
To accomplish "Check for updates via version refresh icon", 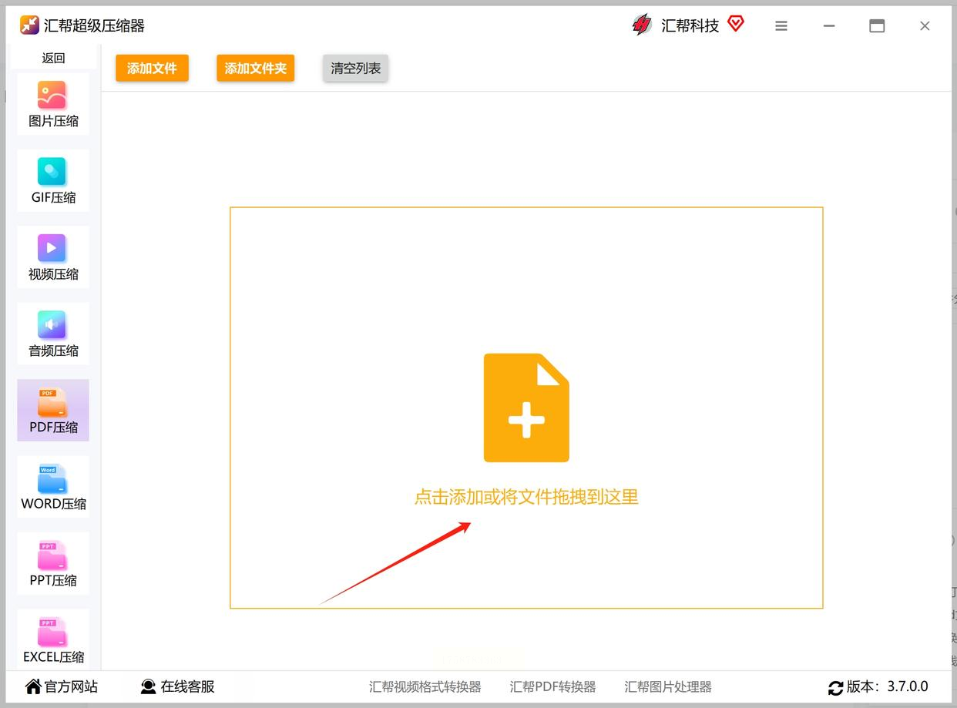I will coord(835,687).
